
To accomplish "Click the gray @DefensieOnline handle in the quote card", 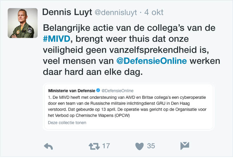I will [x=117, y=91].
